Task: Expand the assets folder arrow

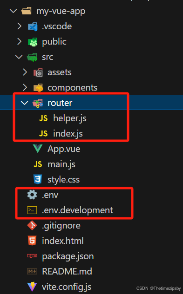Action: click(x=25, y=72)
